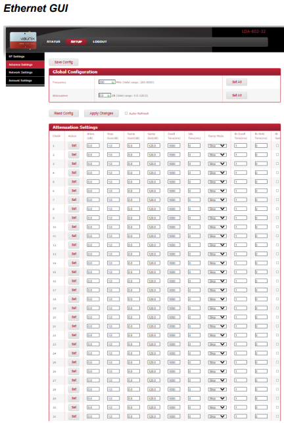This screenshot has height=423, width=284.
Task: Toggle the Bi-Ramp checkbox for channel 1
Action: (277, 146)
